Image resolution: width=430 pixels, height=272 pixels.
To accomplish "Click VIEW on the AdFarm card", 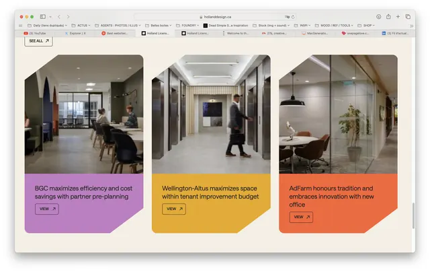I will (301, 217).
